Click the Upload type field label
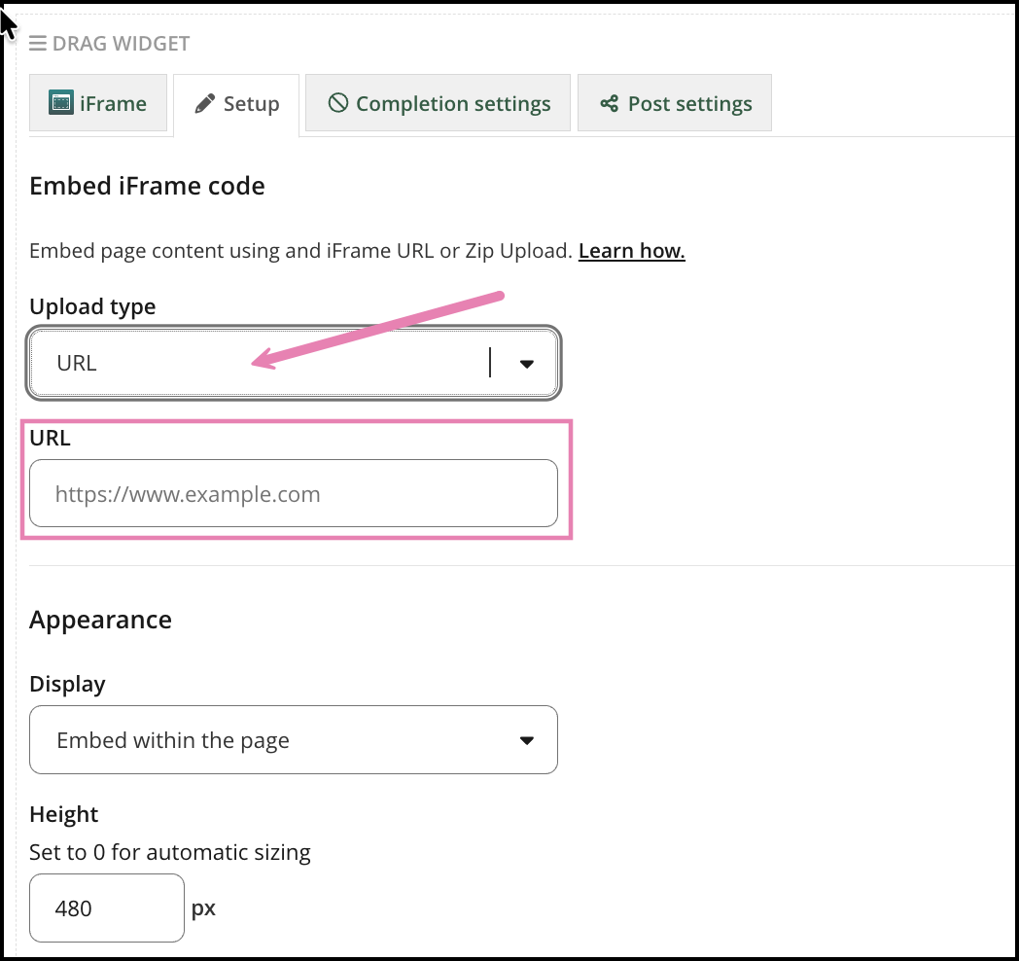Screen dimensions: 1019x961 tap(92, 306)
